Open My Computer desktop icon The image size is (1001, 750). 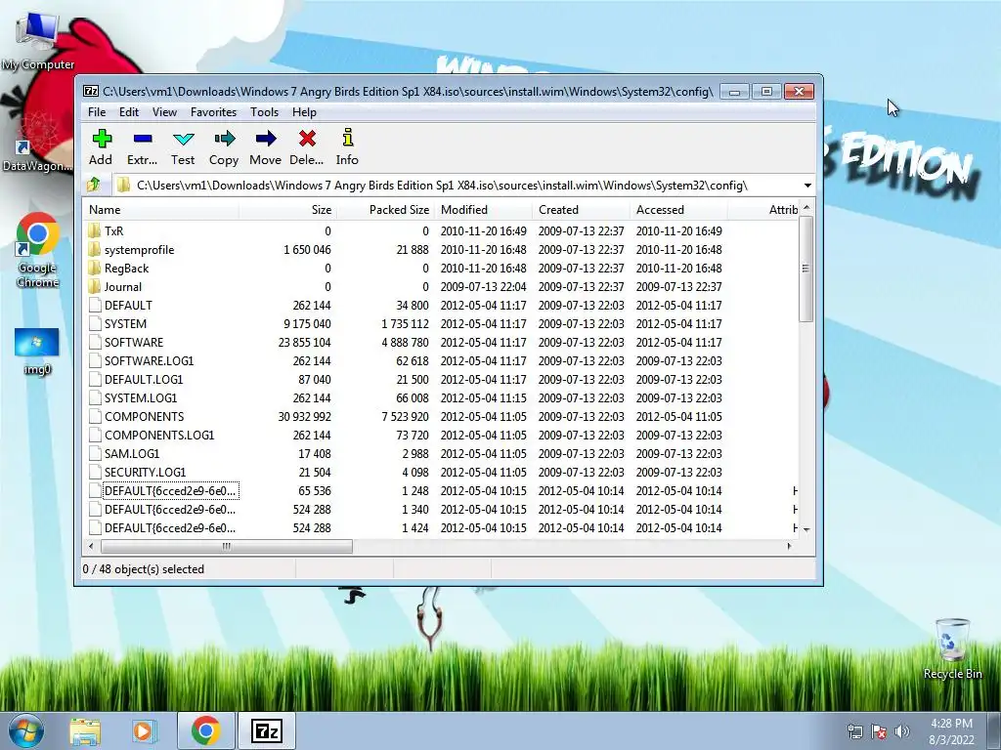click(38, 41)
